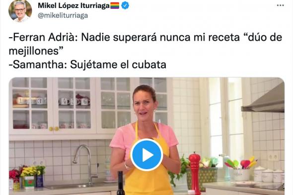Play the tweet's embedded video

click(x=146, y=155)
